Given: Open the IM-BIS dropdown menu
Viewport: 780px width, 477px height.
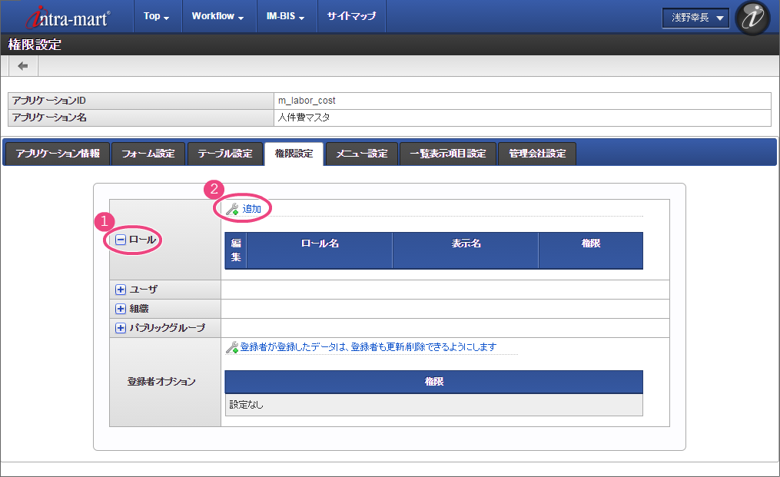Looking at the screenshot, I should 285,16.
